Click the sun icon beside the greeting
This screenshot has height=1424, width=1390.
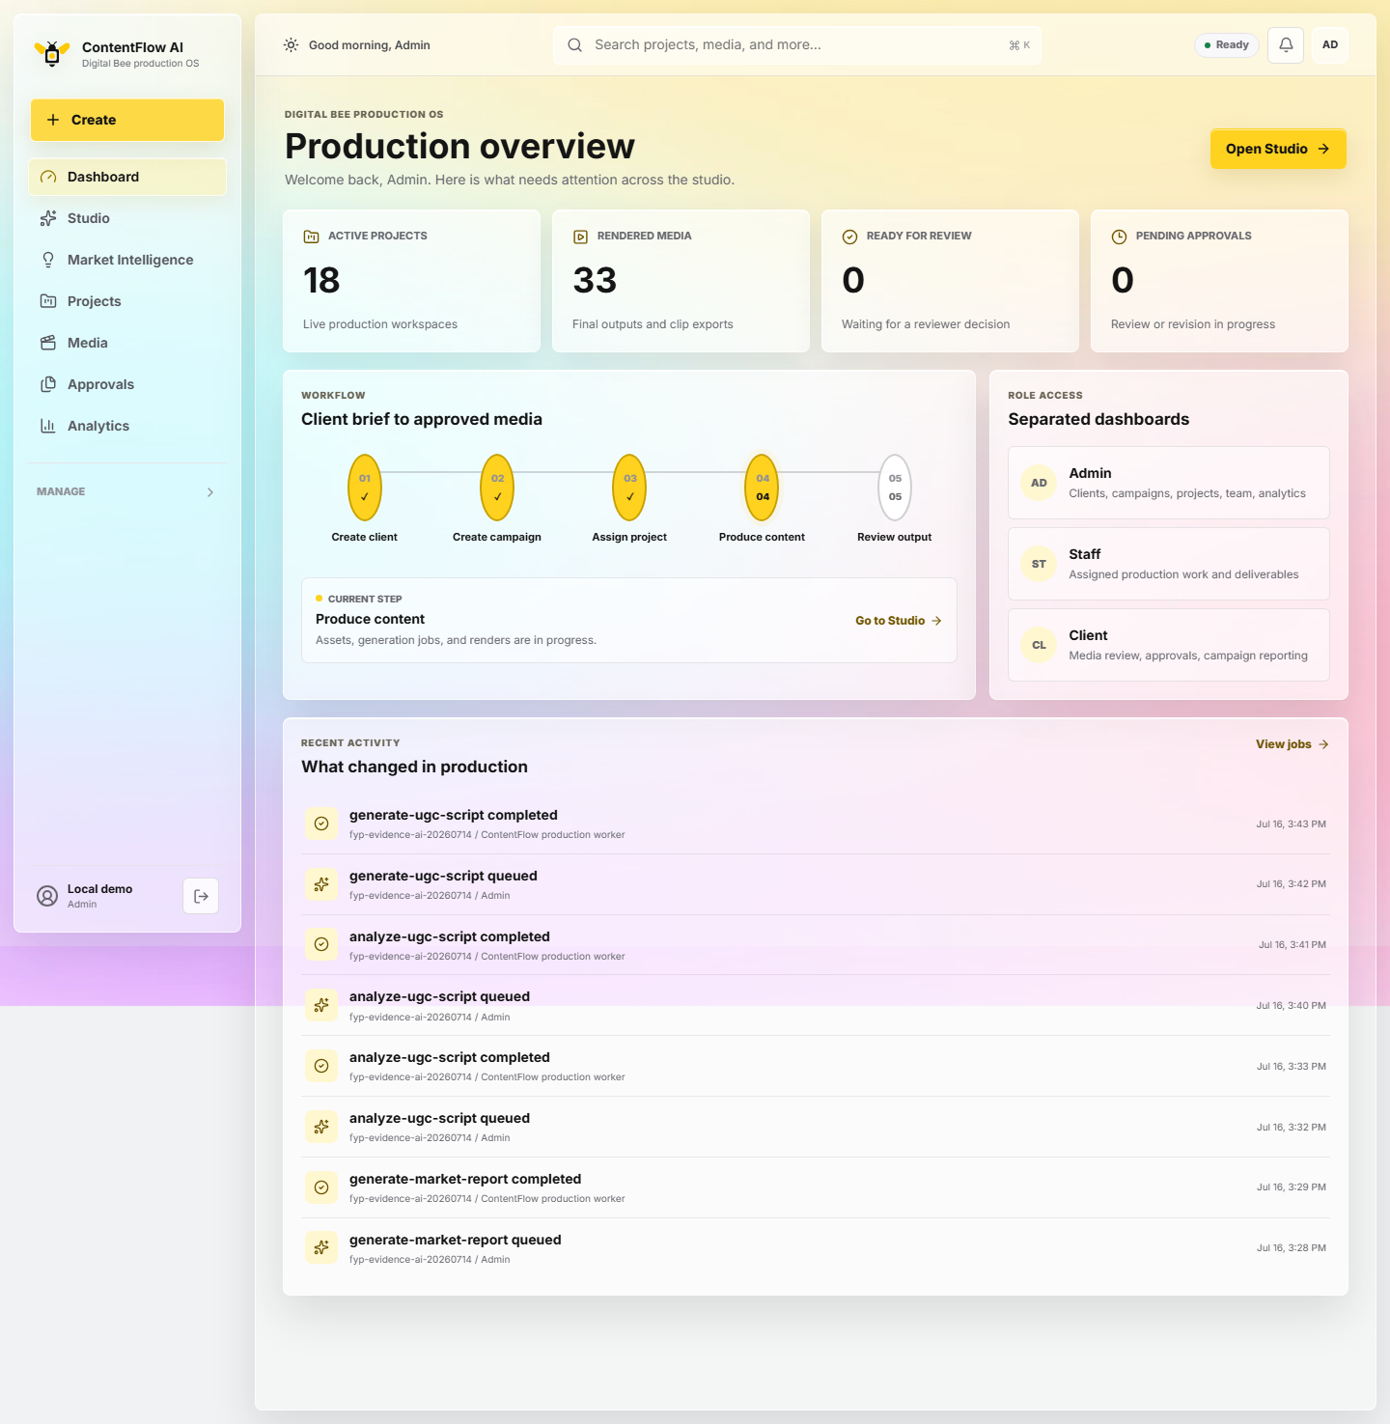[291, 44]
